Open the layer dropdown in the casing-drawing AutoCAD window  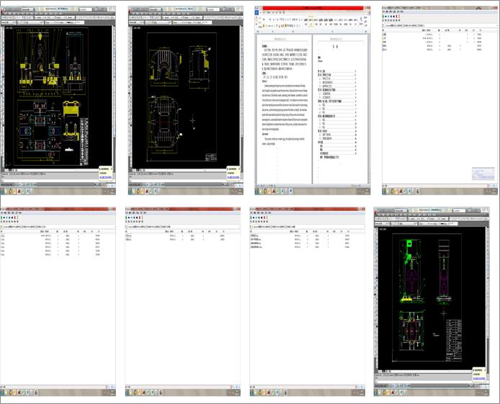coord(158,22)
